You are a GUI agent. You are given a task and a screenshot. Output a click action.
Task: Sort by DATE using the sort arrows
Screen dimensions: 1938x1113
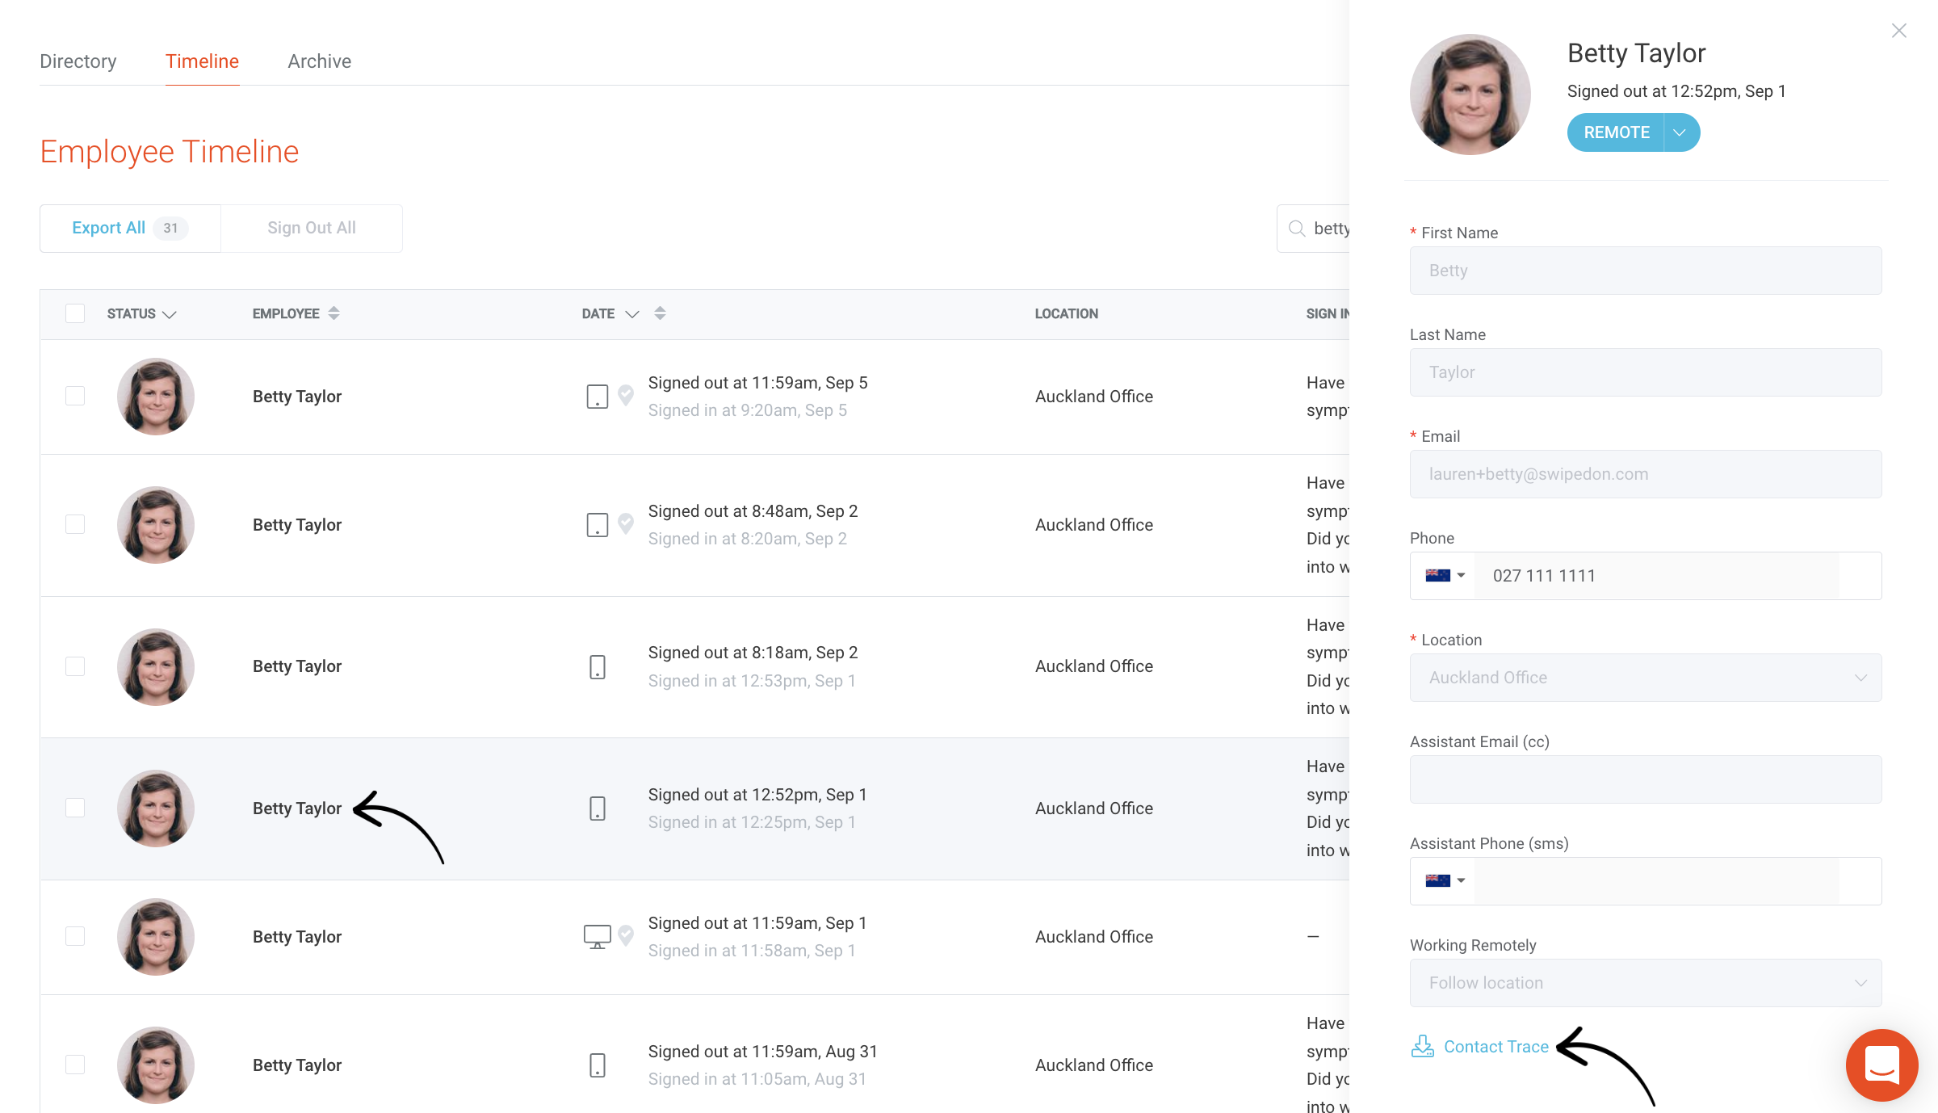pyautogui.click(x=660, y=313)
